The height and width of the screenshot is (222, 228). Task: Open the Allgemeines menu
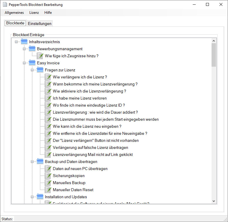[x=14, y=13]
